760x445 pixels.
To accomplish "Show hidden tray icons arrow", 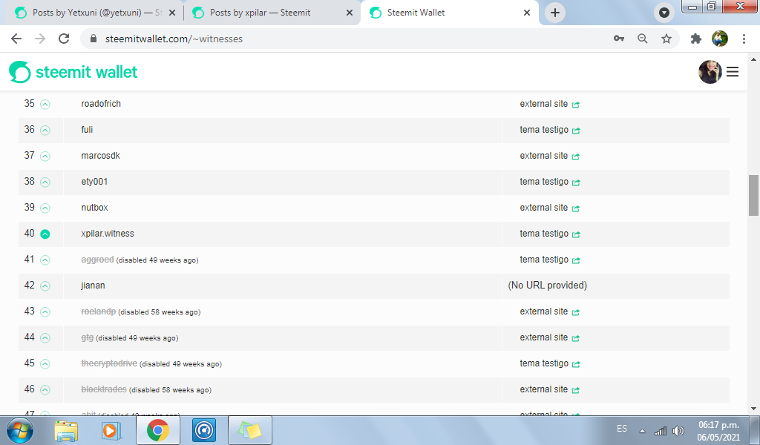I will pos(642,431).
